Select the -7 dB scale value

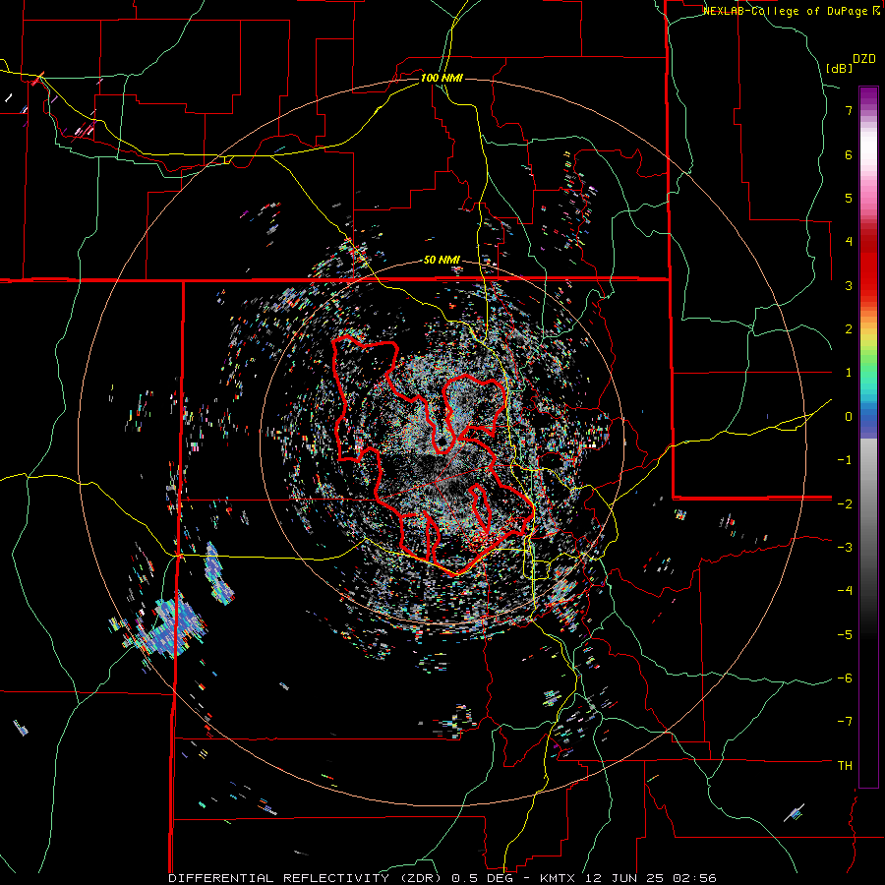point(845,722)
